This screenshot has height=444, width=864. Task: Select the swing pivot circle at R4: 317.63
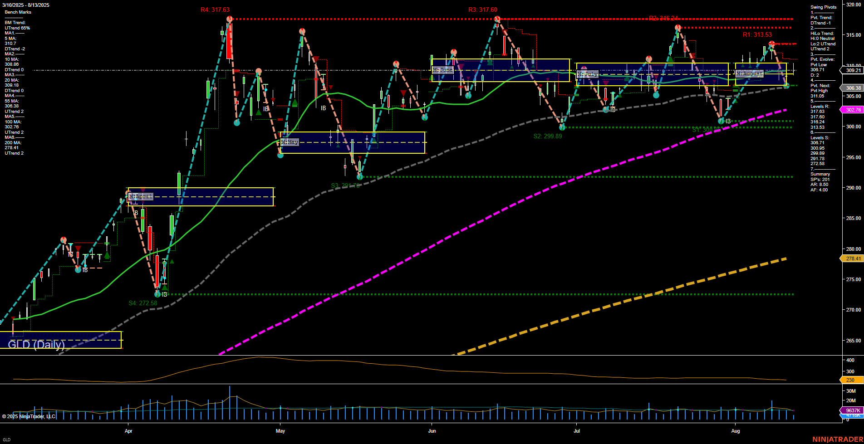pyautogui.click(x=229, y=19)
